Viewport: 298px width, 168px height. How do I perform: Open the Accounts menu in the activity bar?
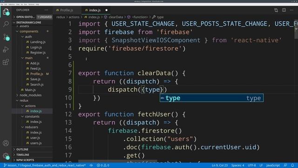coord(6,143)
